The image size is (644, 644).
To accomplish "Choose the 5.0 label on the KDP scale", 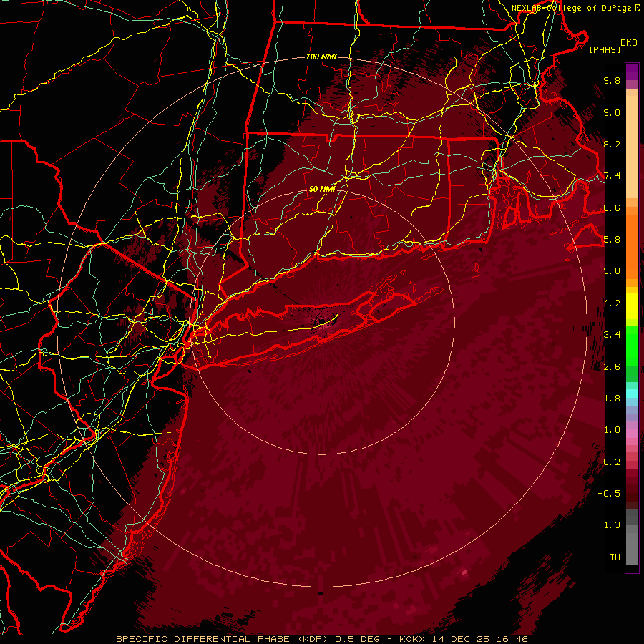I will pos(612,271).
